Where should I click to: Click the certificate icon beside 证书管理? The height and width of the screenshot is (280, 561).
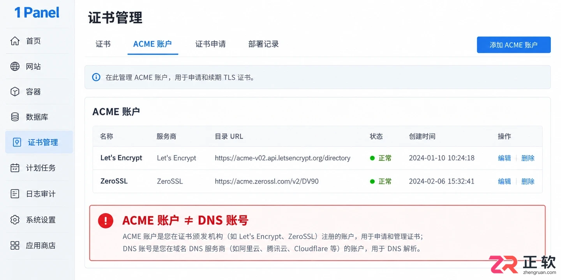(17, 142)
